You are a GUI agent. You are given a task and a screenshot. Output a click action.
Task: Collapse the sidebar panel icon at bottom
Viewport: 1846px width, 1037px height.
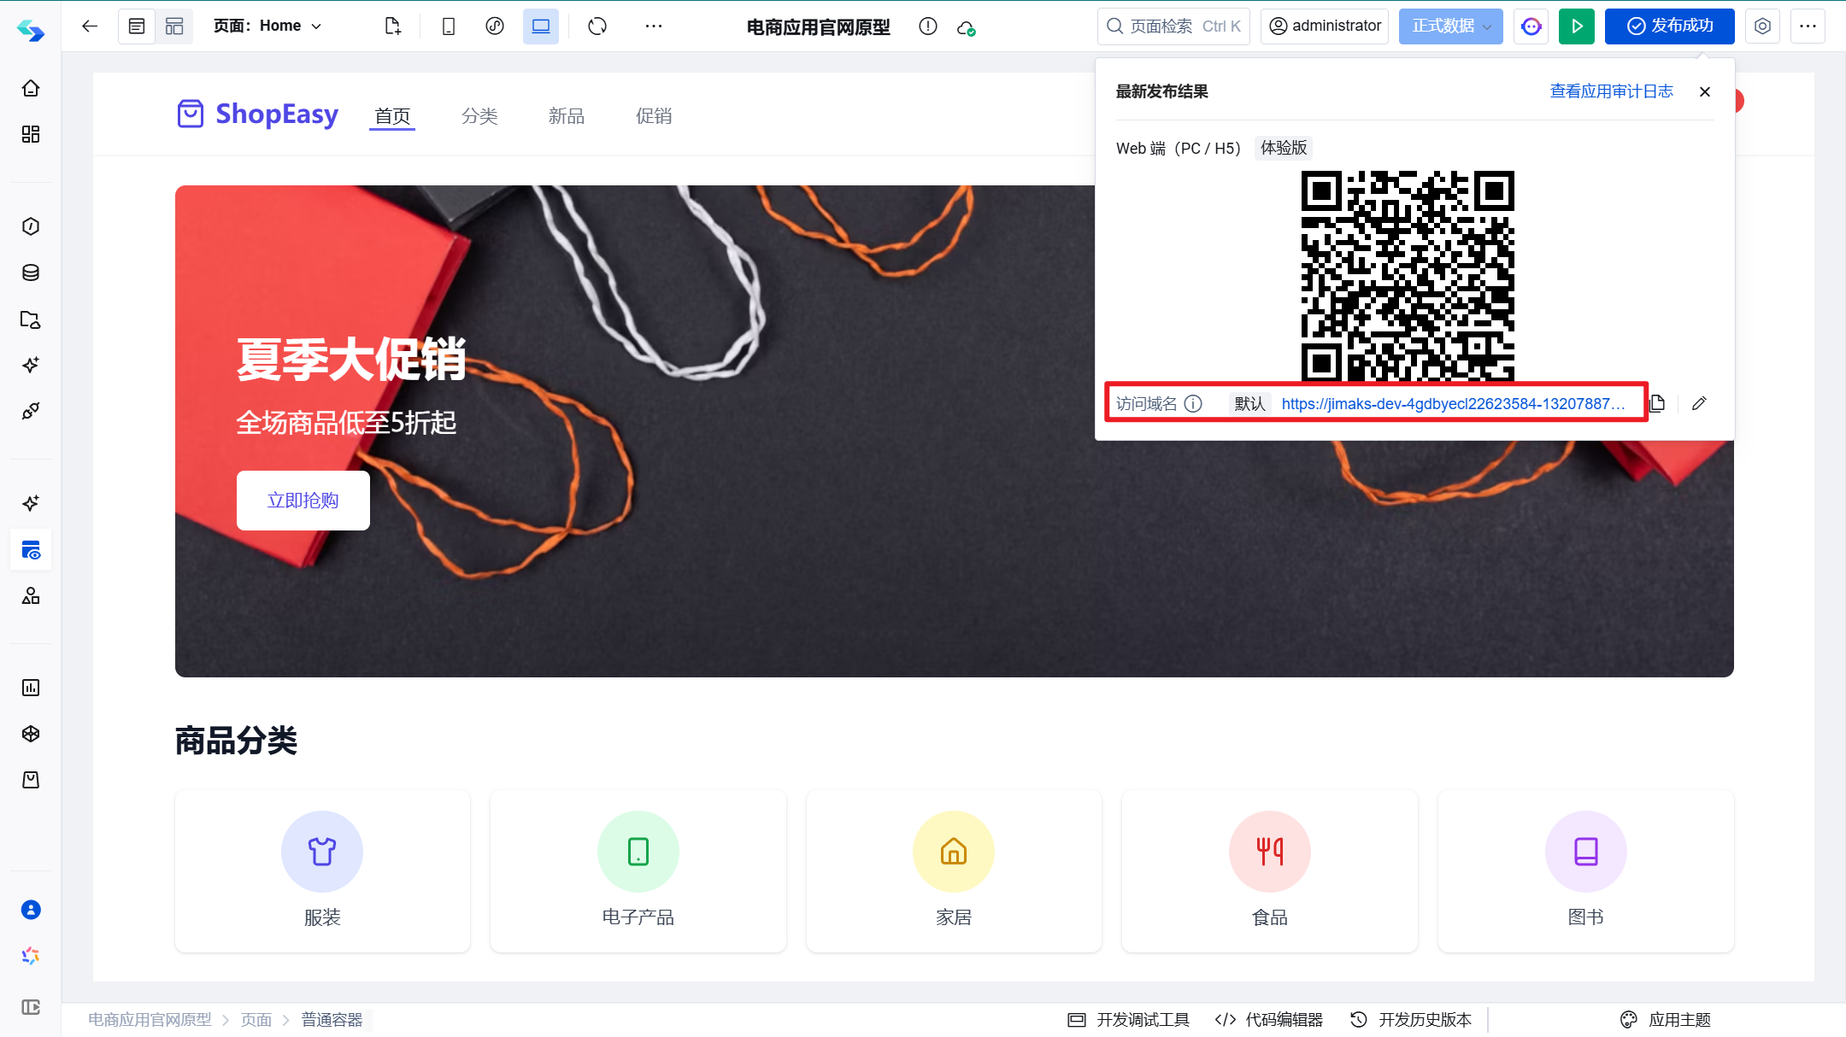pos(31,1007)
